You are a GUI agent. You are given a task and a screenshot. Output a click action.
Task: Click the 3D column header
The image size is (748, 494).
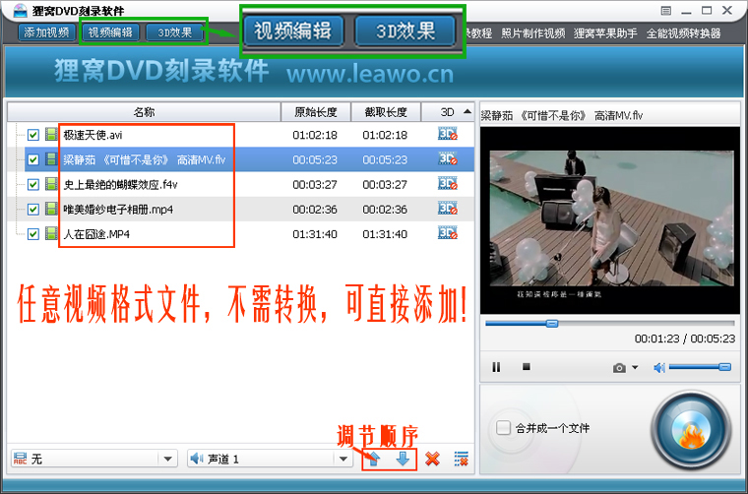pos(448,112)
